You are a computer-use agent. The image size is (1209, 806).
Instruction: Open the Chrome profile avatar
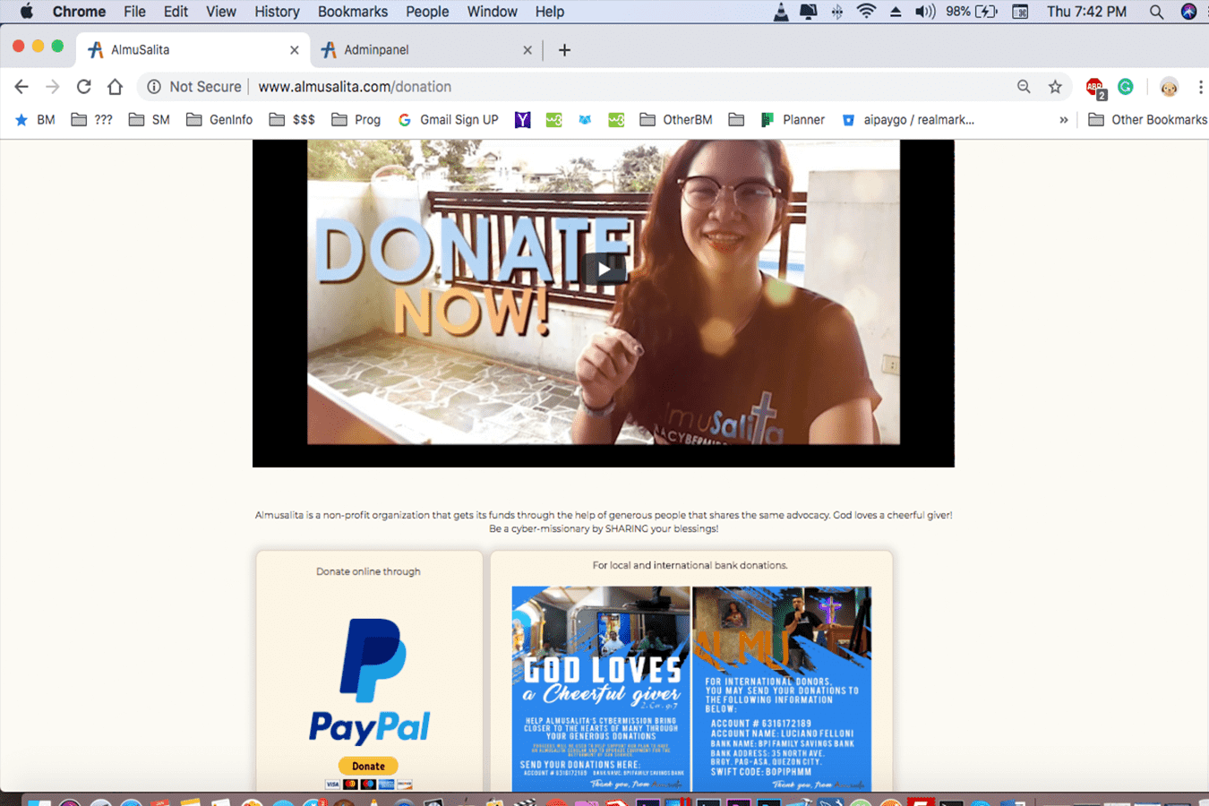tap(1169, 87)
